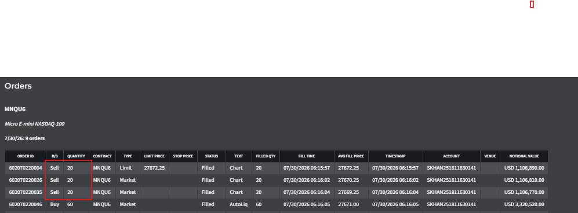The width and height of the screenshot is (578, 213).
Task: Click the Micro E-mini NASDAQ-100 subtitle
Action: pyautogui.click(x=34, y=124)
